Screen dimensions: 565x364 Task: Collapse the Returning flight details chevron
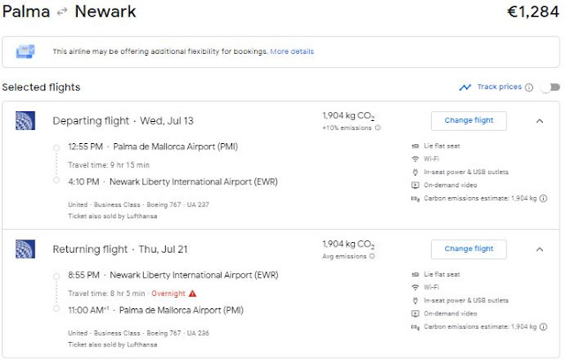(539, 249)
